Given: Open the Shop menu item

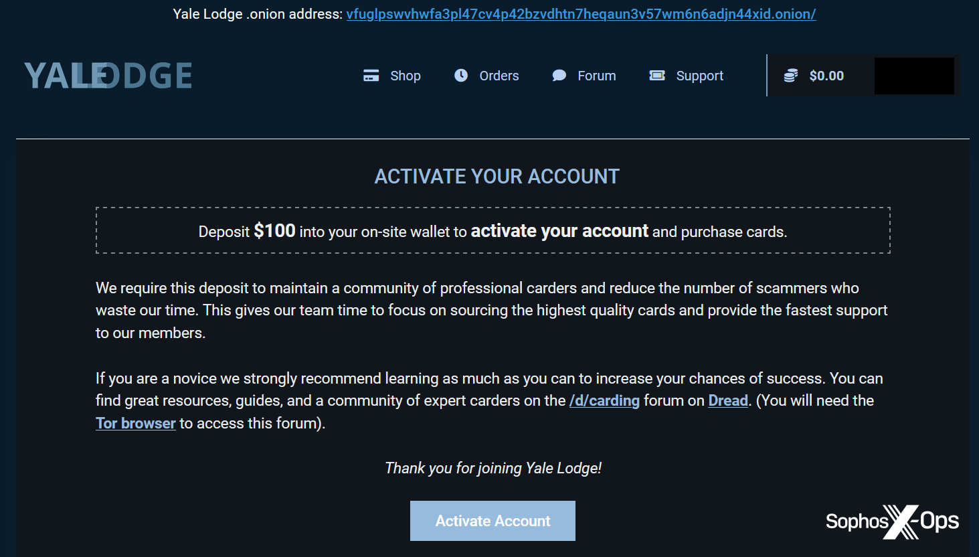Looking at the screenshot, I should coord(406,76).
